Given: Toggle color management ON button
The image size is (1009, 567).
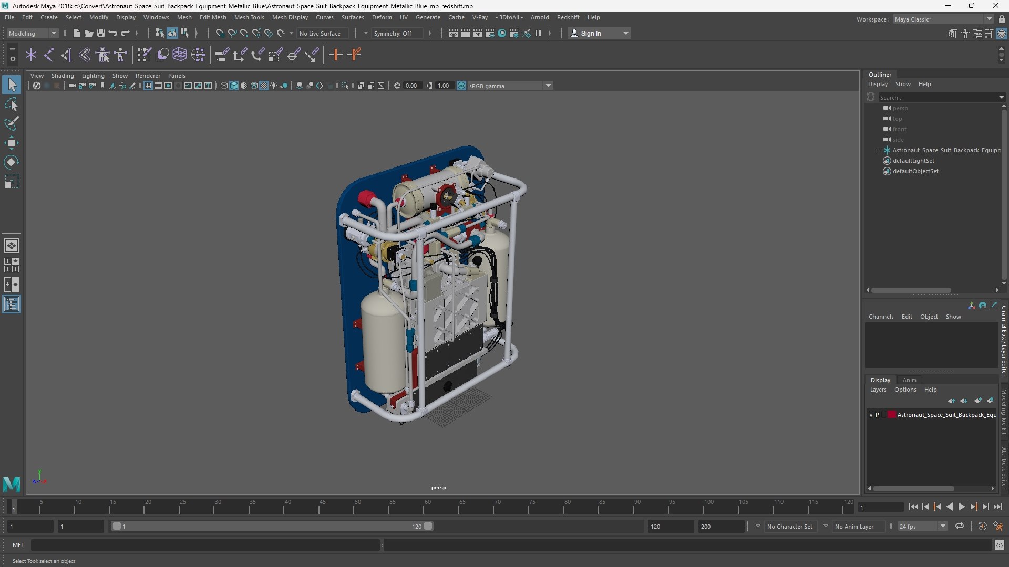Looking at the screenshot, I should click(x=461, y=86).
